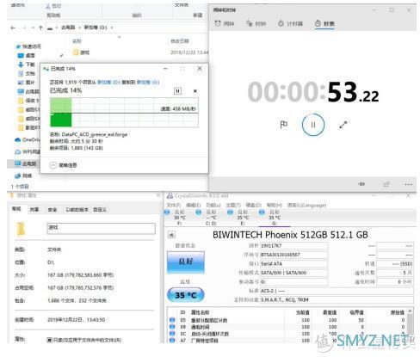Expand the chevron after 新加卷 (D:) in address bar

(112, 28)
